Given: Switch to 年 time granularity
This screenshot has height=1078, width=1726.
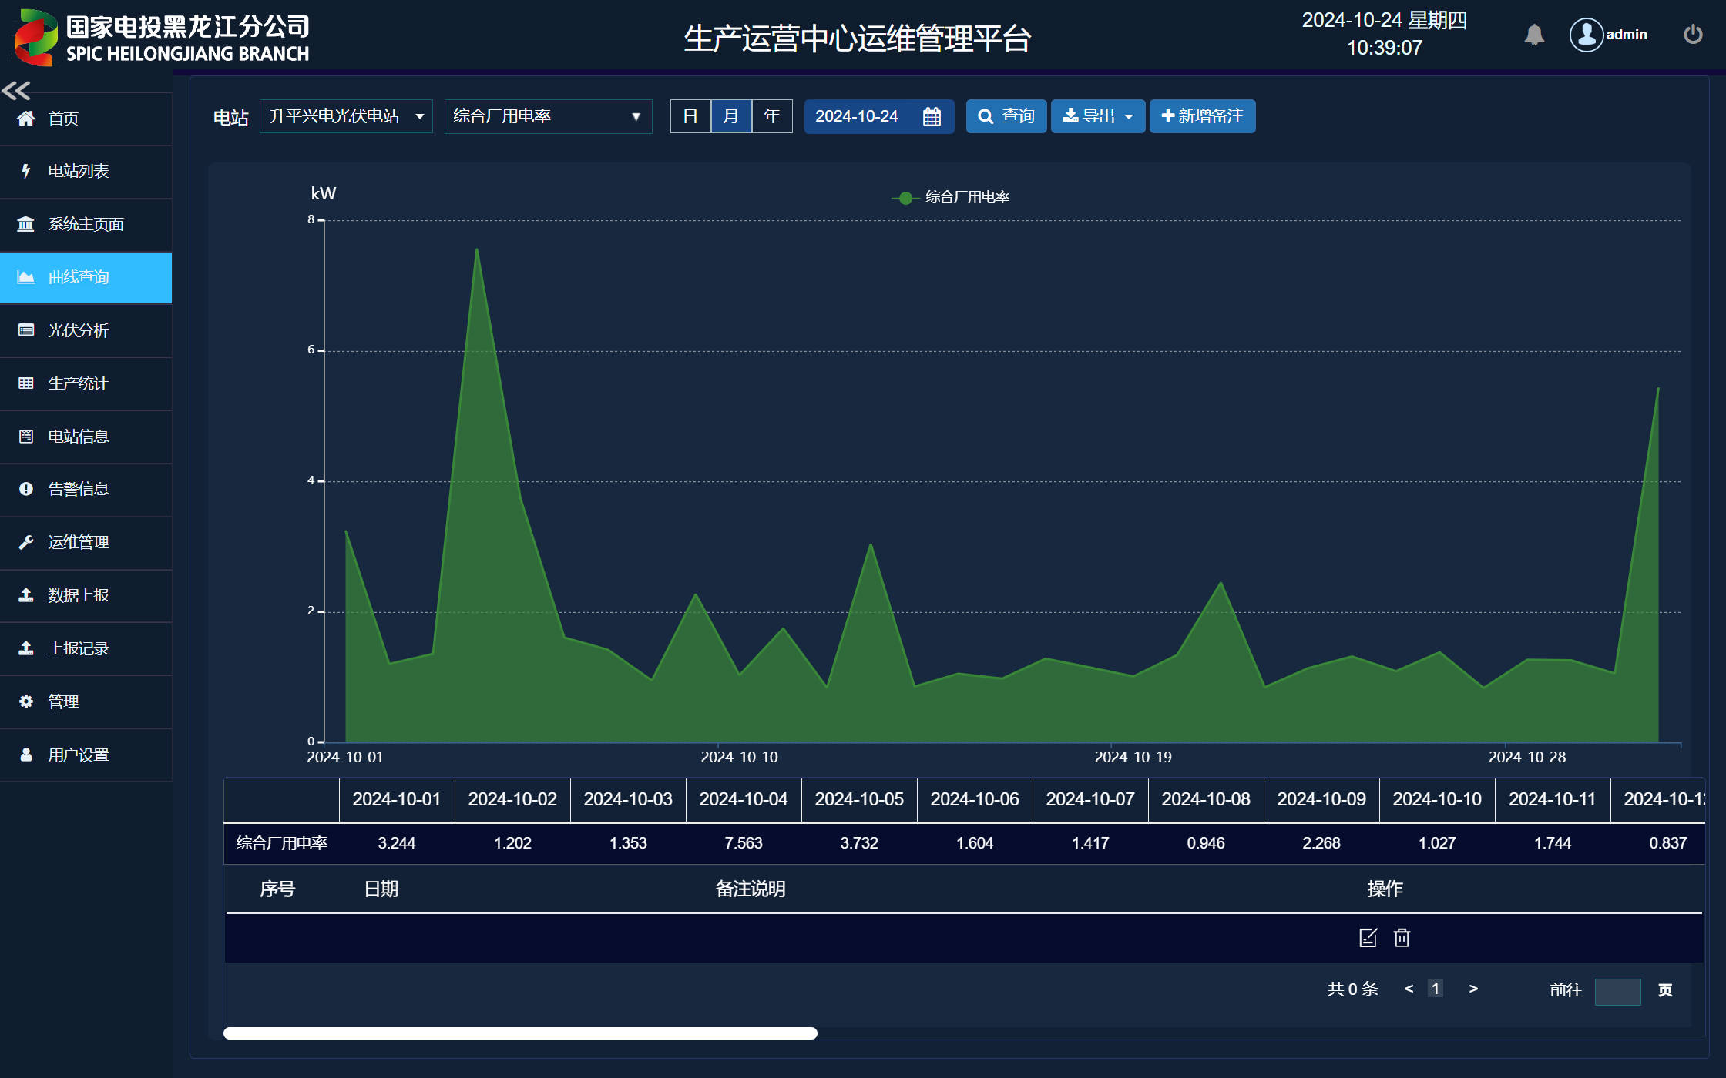Looking at the screenshot, I should pos(772,116).
